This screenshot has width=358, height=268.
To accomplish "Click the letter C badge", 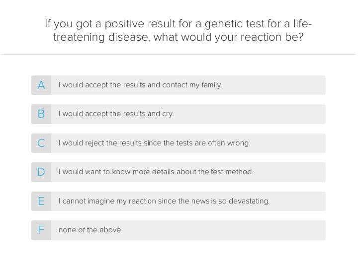I will [x=41, y=143].
